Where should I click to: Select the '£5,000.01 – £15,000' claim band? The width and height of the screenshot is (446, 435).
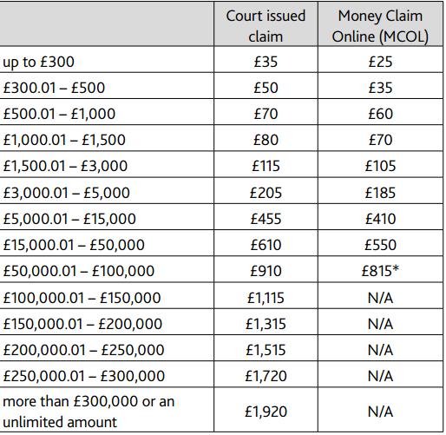(x=69, y=219)
